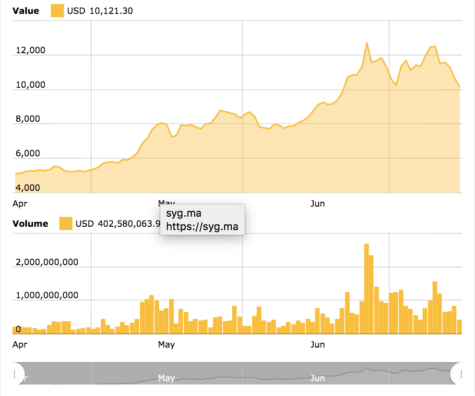This screenshot has width=475, height=396.
Task: Click the May label on the volume axis
Action: point(166,344)
